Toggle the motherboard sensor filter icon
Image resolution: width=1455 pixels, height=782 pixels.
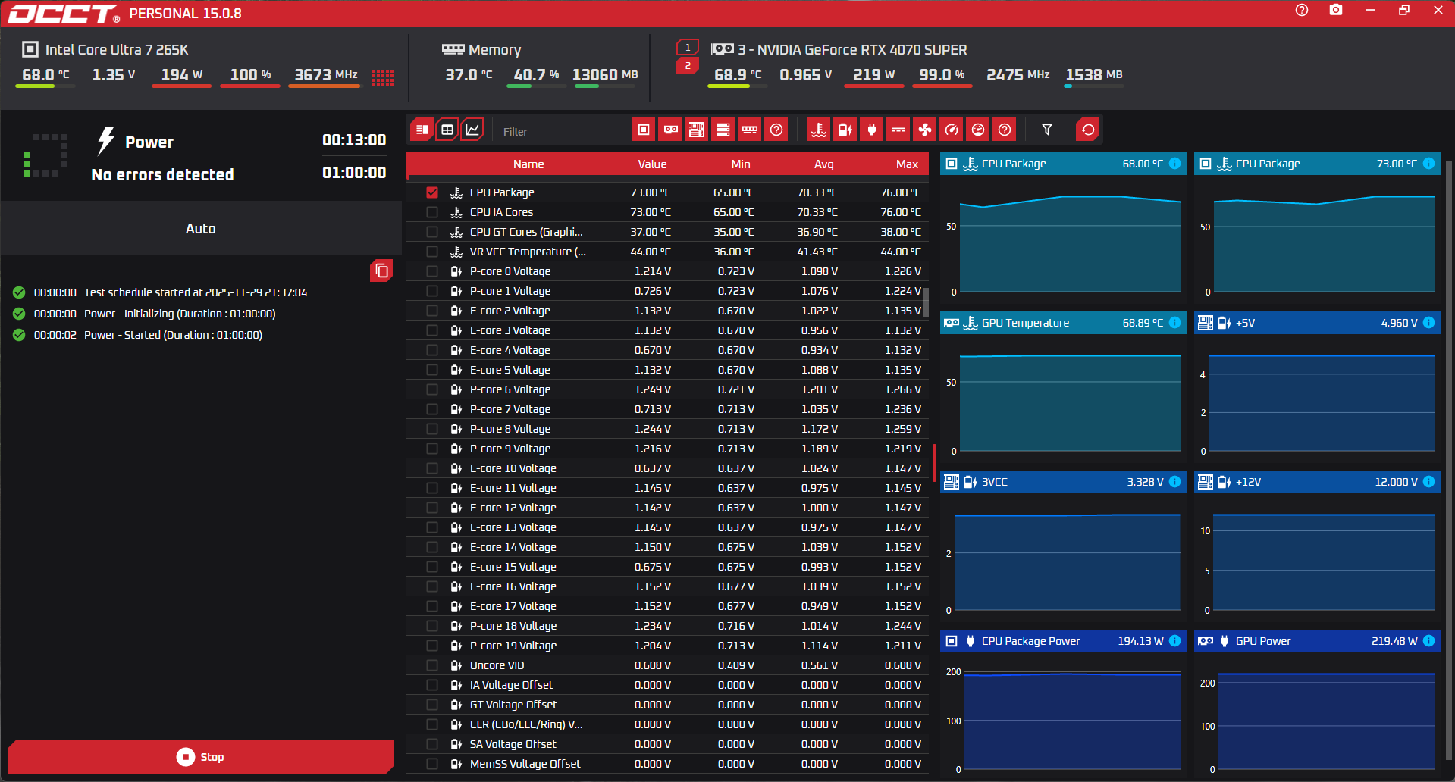(x=696, y=130)
